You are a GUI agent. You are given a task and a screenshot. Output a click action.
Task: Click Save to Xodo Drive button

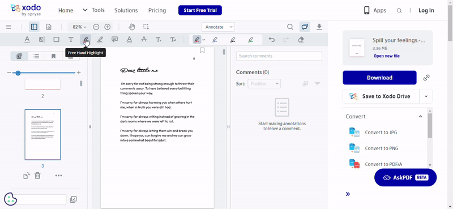click(x=381, y=96)
